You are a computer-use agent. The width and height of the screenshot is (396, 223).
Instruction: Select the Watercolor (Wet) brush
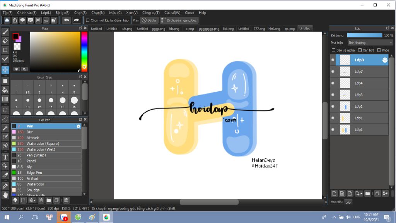[x=46, y=149]
